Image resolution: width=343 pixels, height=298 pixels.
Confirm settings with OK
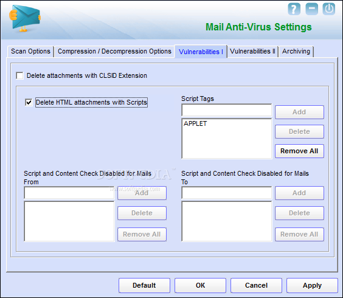tap(200, 285)
